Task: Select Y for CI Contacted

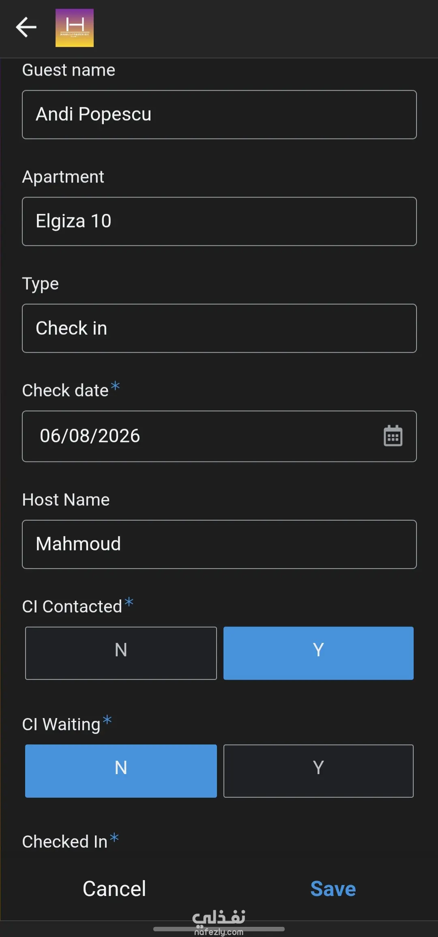Action: (318, 653)
